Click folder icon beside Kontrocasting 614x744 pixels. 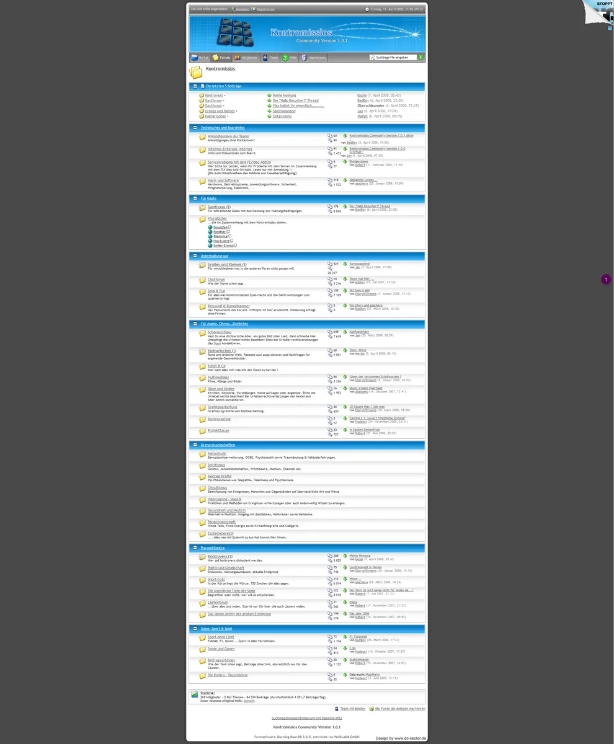(x=202, y=420)
